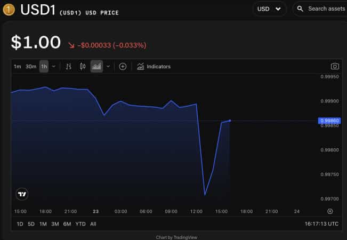Select the YTD range
Image resolution: width=347 pixels, height=240 pixels.
80,224
